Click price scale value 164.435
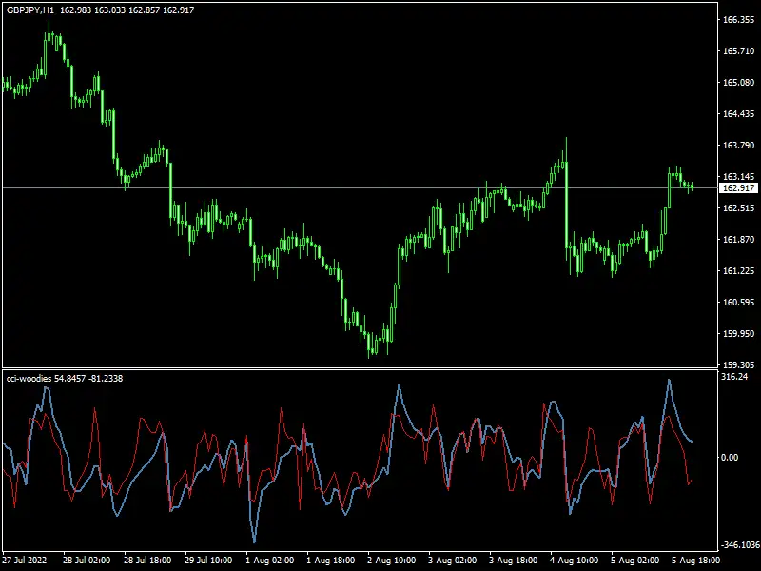761x571 pixels. 739,114
